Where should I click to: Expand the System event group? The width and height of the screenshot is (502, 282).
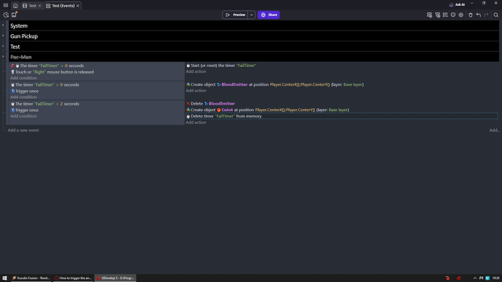point(3,25)
